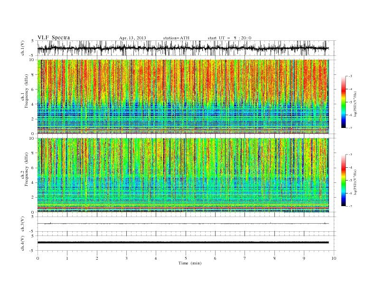Click the ch.2 spectrogram color scale bar
This screenshot has width=376, height=290.
344,181
